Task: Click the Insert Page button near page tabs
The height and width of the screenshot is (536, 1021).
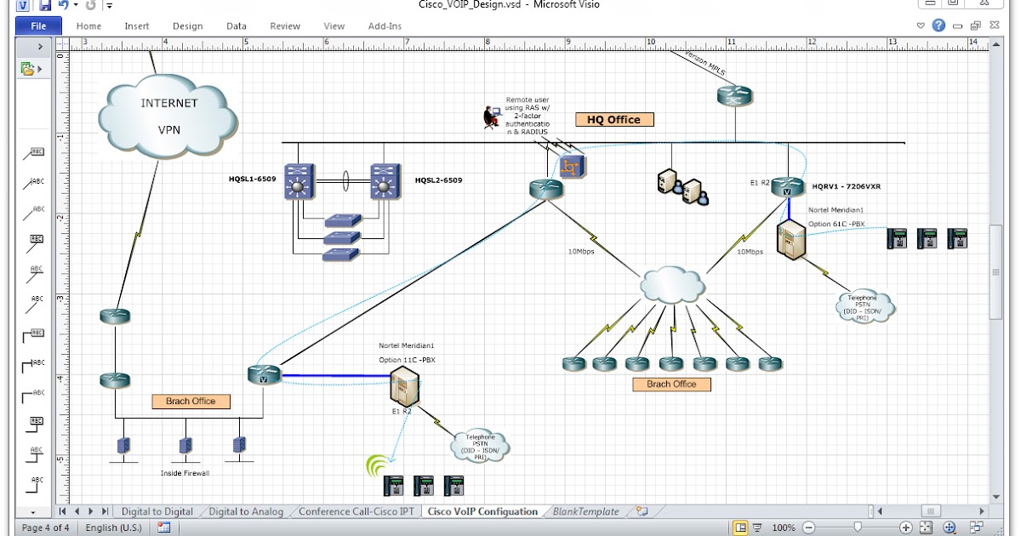Action: click(641, 511)
